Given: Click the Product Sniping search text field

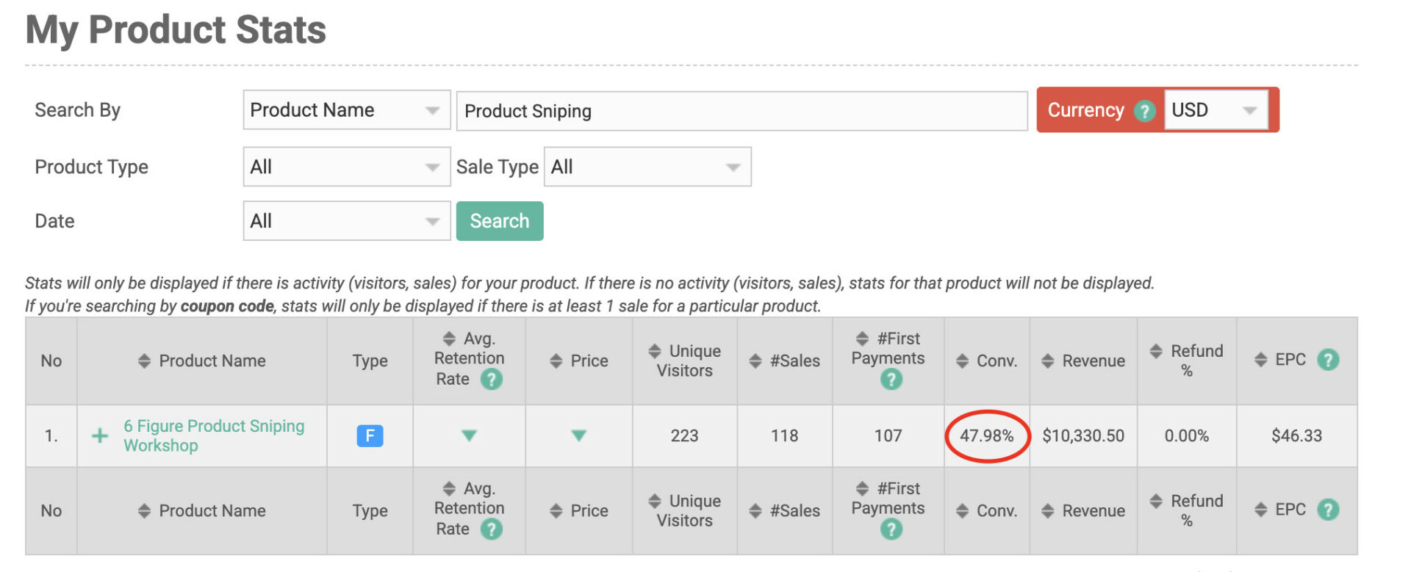Looking at the screenshot, I should click(741, 111).
